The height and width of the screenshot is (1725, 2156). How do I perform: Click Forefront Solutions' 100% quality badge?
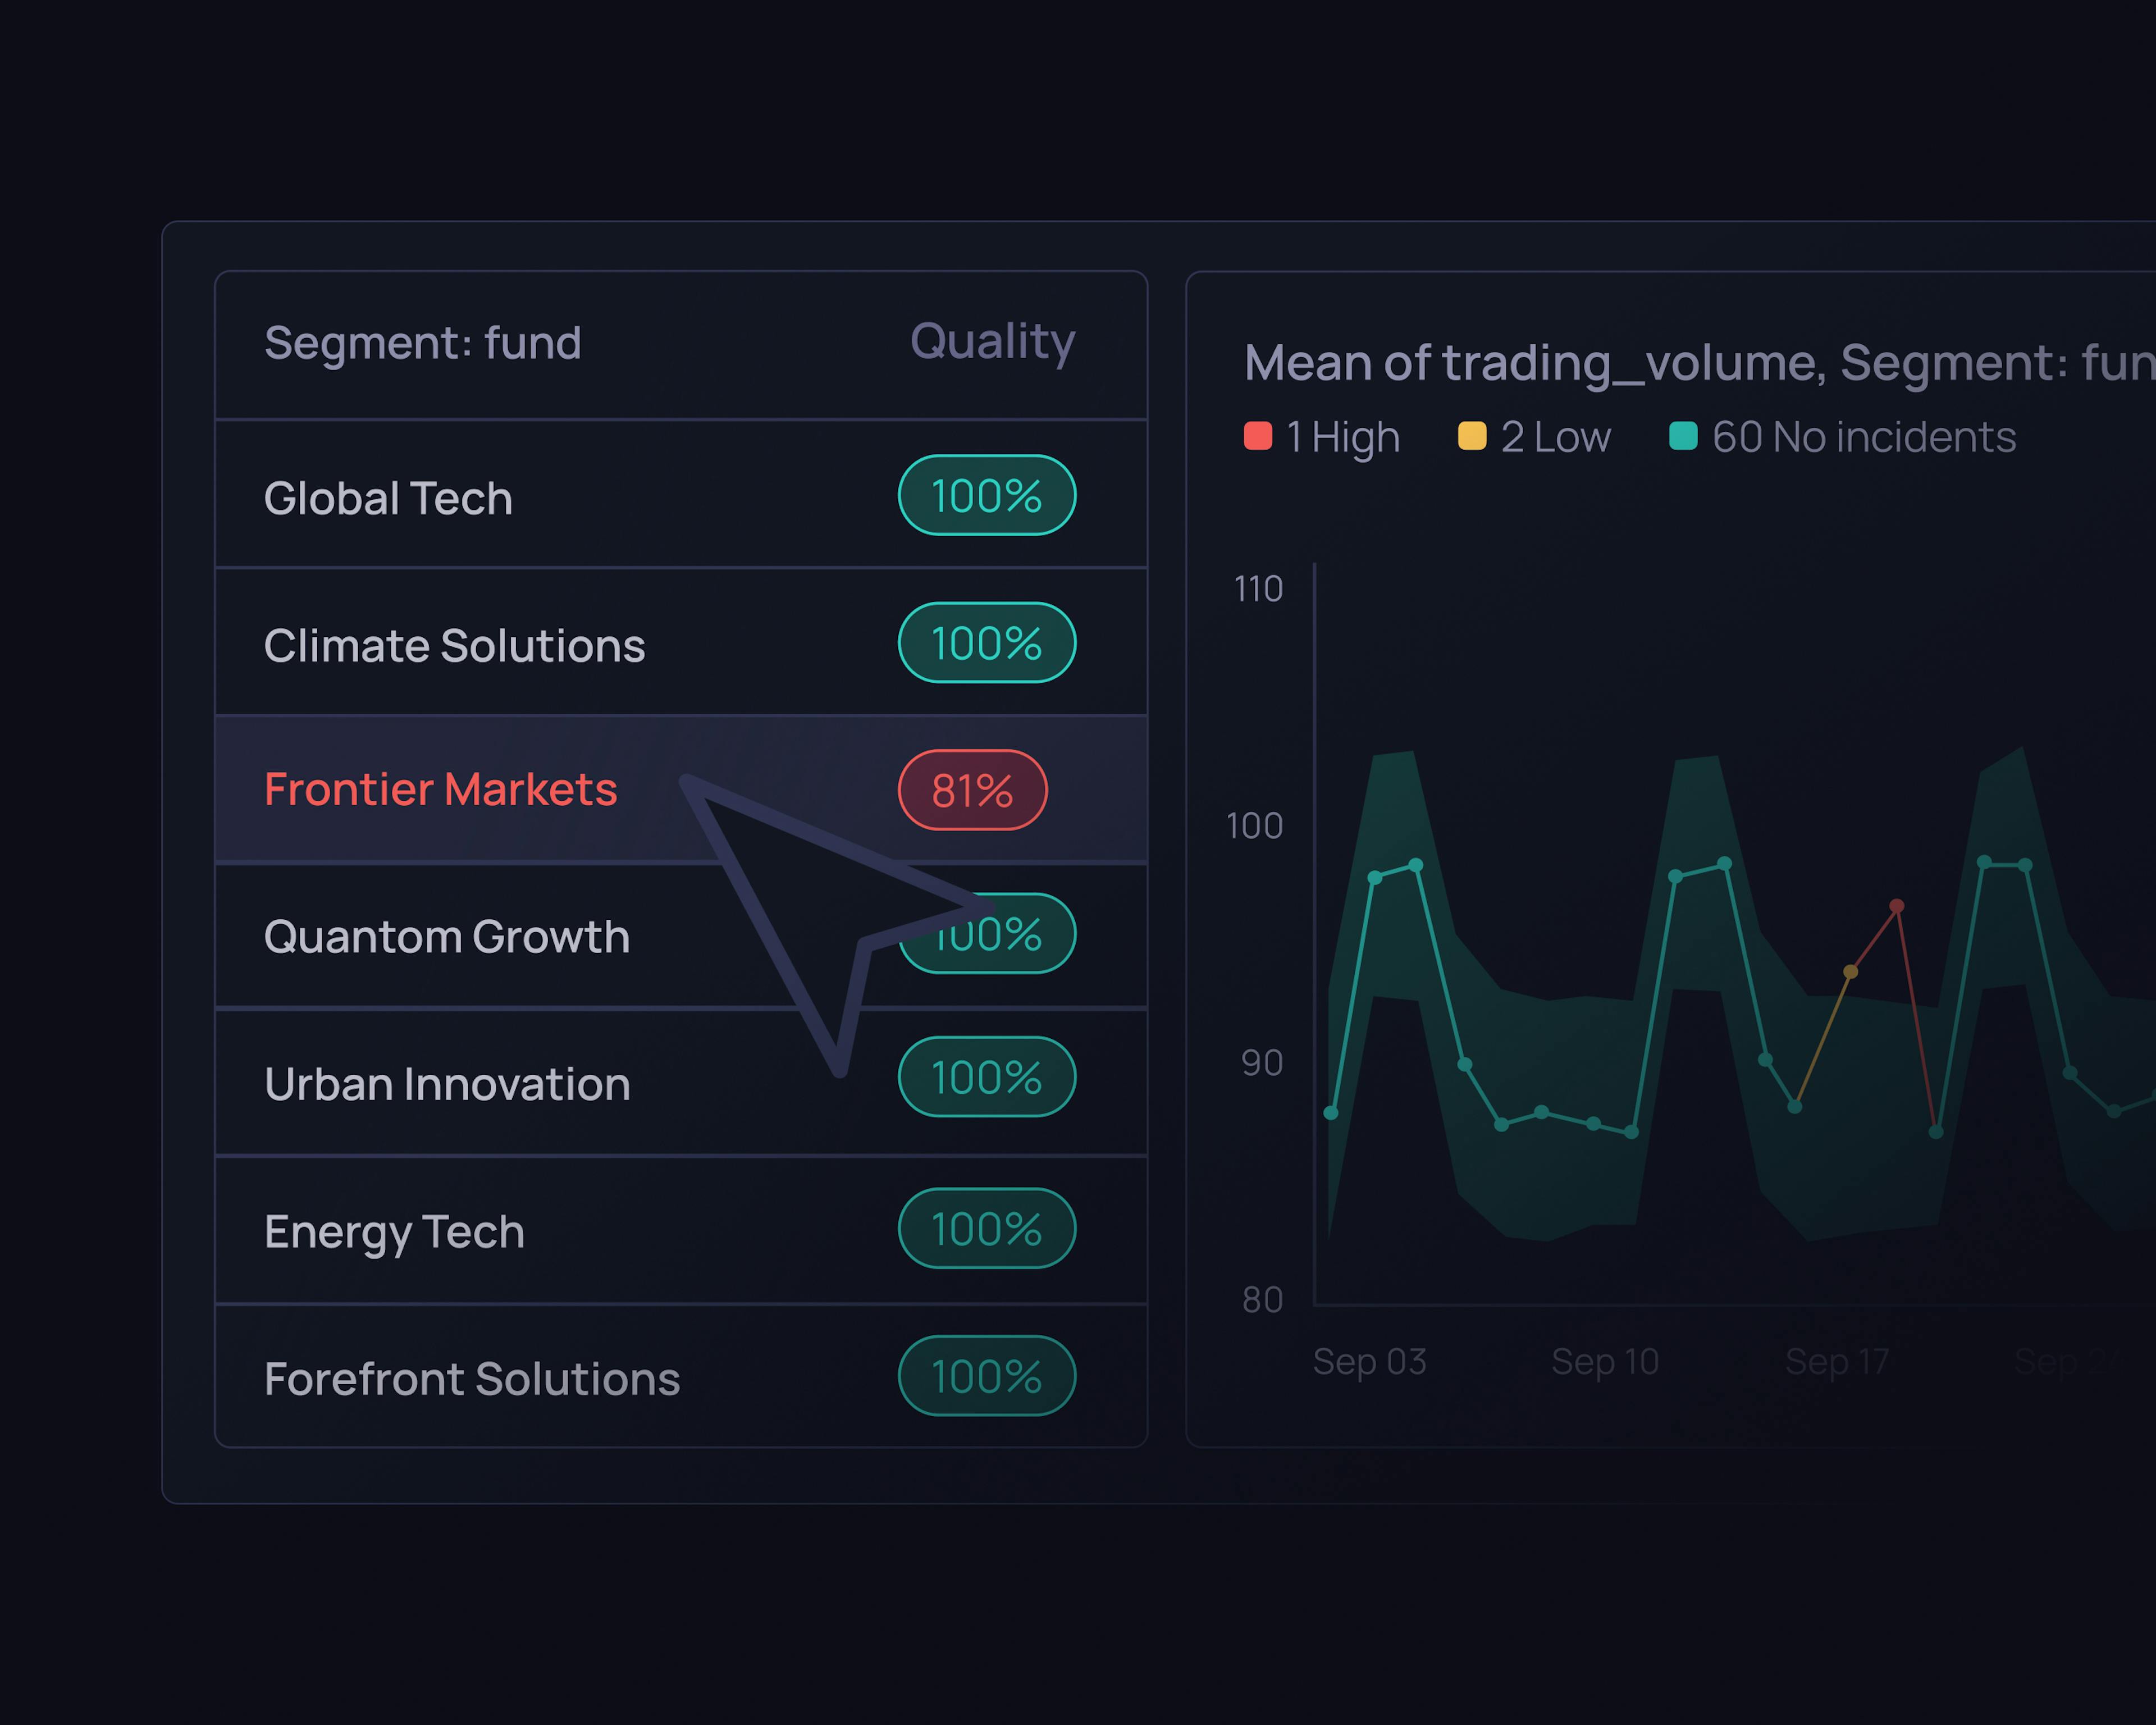click(x=986, y=1376)
